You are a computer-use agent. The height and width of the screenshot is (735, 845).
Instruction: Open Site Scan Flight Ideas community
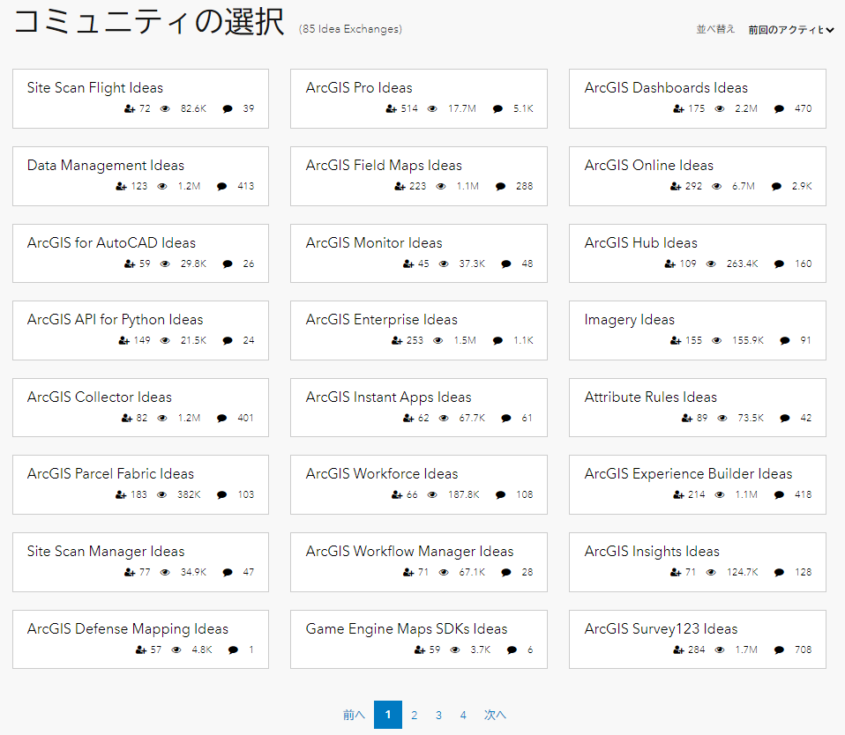(95, 88)
